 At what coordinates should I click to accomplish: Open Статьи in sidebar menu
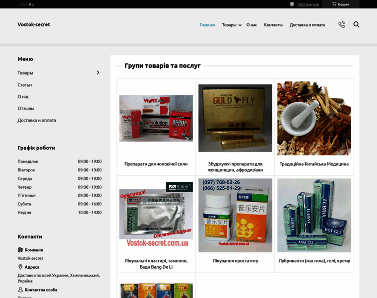tap(24, 85)
